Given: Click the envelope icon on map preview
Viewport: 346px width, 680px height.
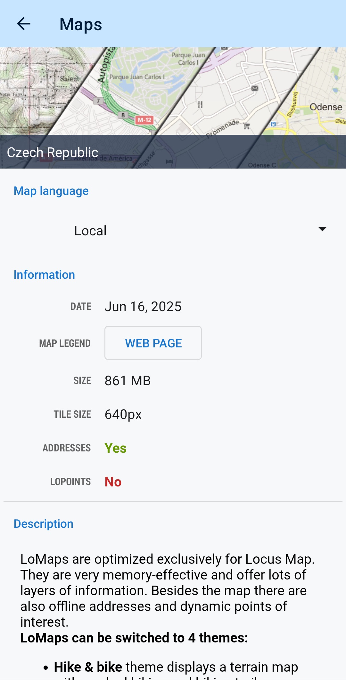Looking at the screenshot, I should [255, 88].
